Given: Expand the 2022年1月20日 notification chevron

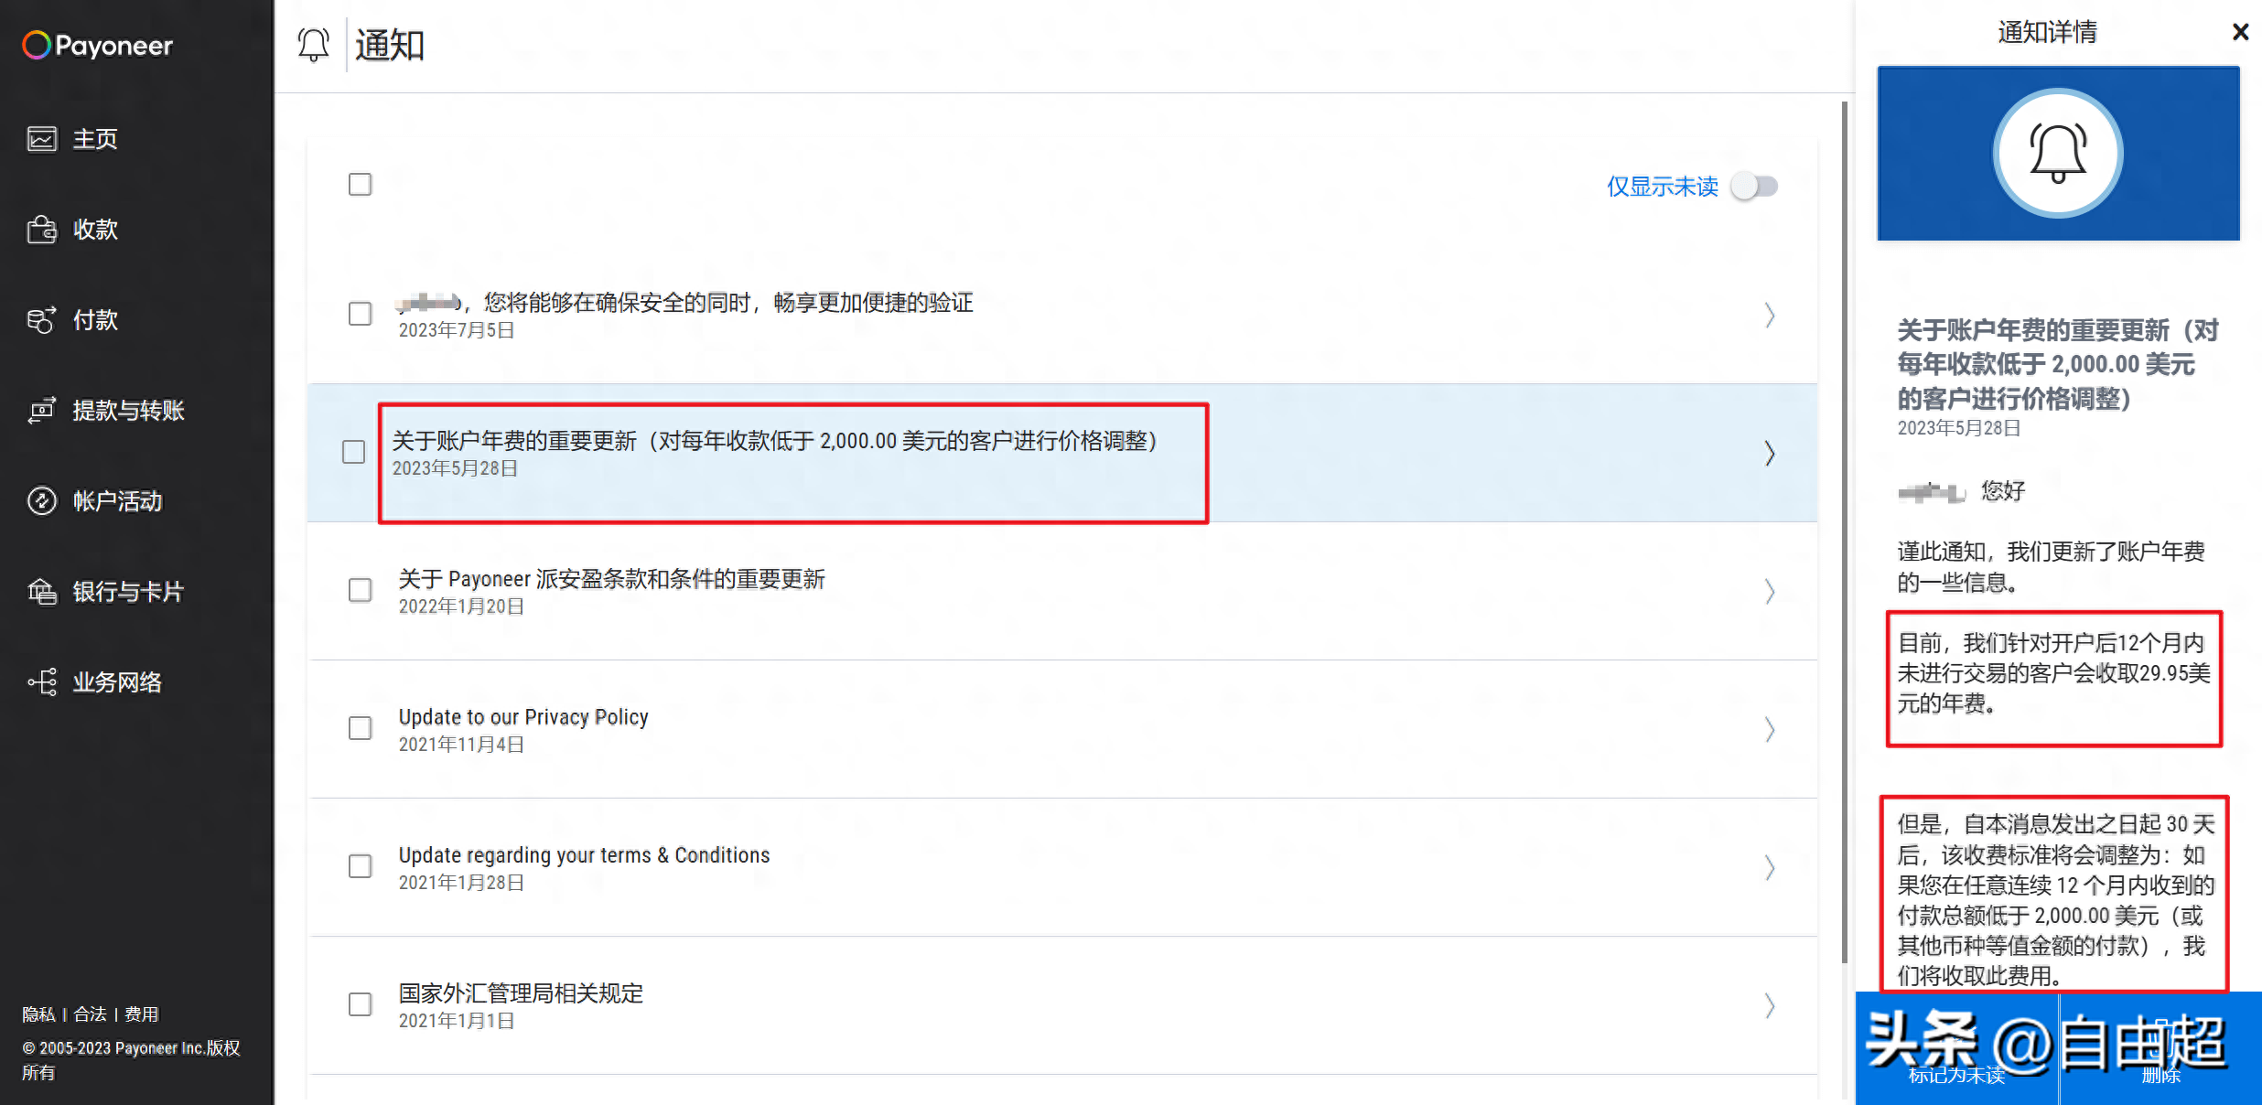Looking at the screenshot, I should [1770, 592].
